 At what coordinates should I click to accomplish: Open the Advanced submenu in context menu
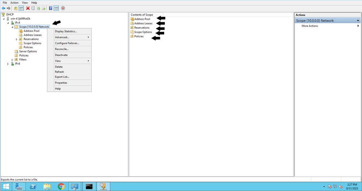point(62,37)
